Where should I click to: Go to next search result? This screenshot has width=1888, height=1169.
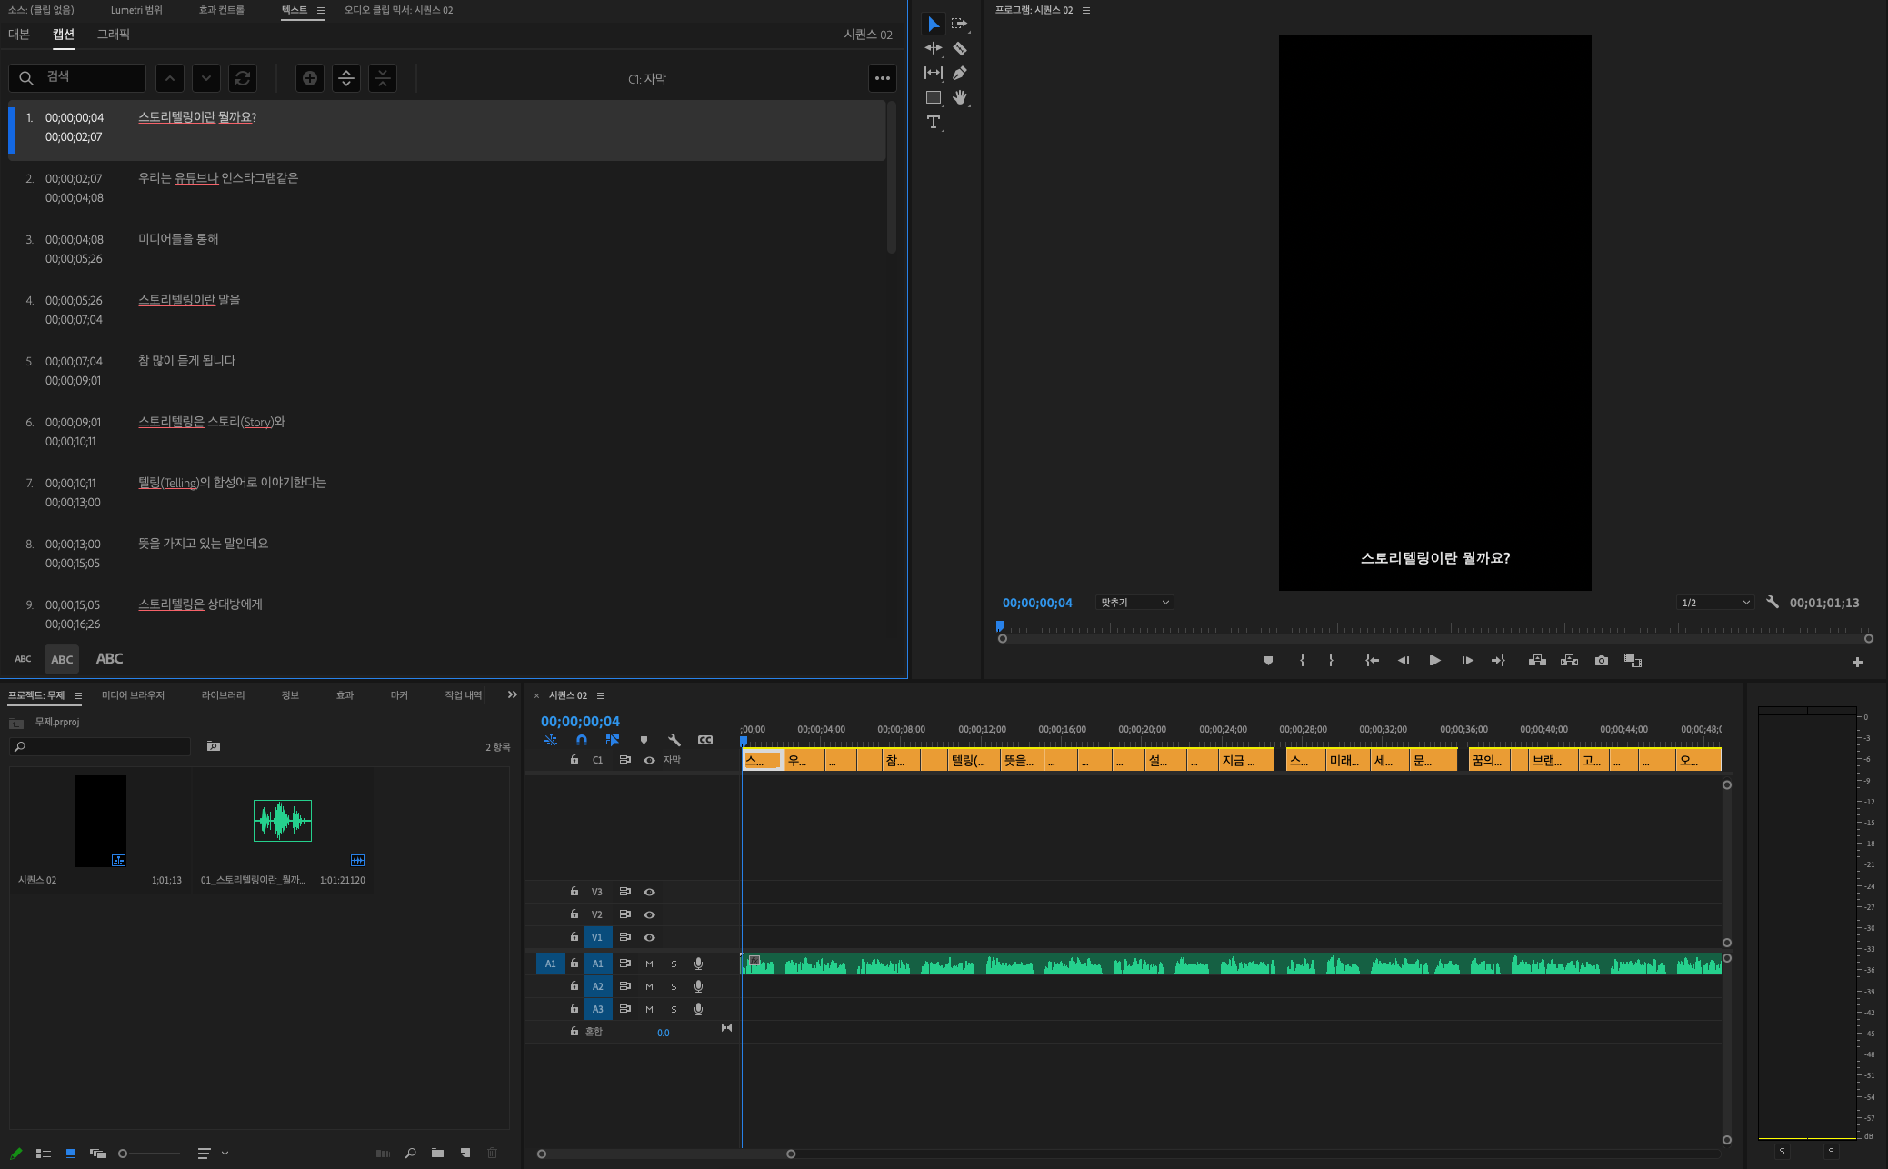pyautogui.click(x=206, y=78)
